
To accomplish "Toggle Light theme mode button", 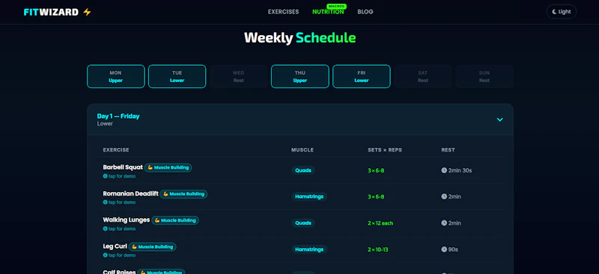I will [x=561, y=12].
